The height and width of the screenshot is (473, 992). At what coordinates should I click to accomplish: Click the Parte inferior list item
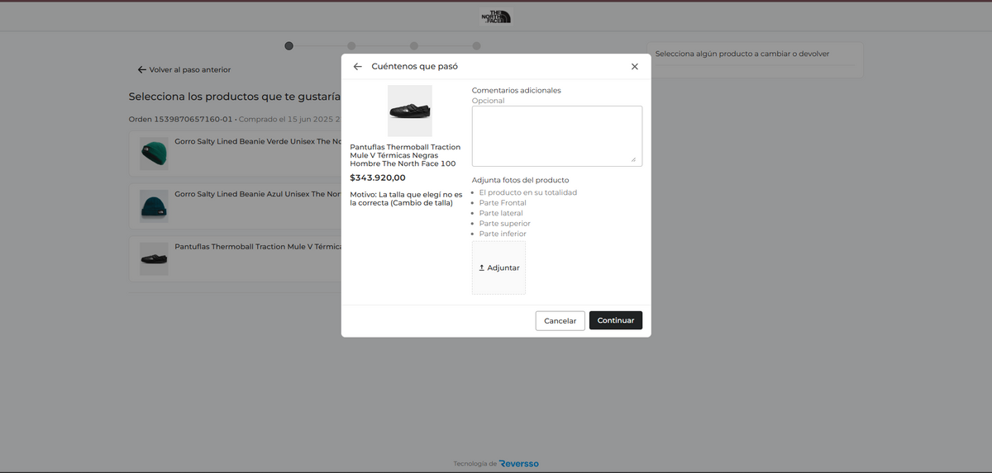pyautogui.click(x=503, y=234)
